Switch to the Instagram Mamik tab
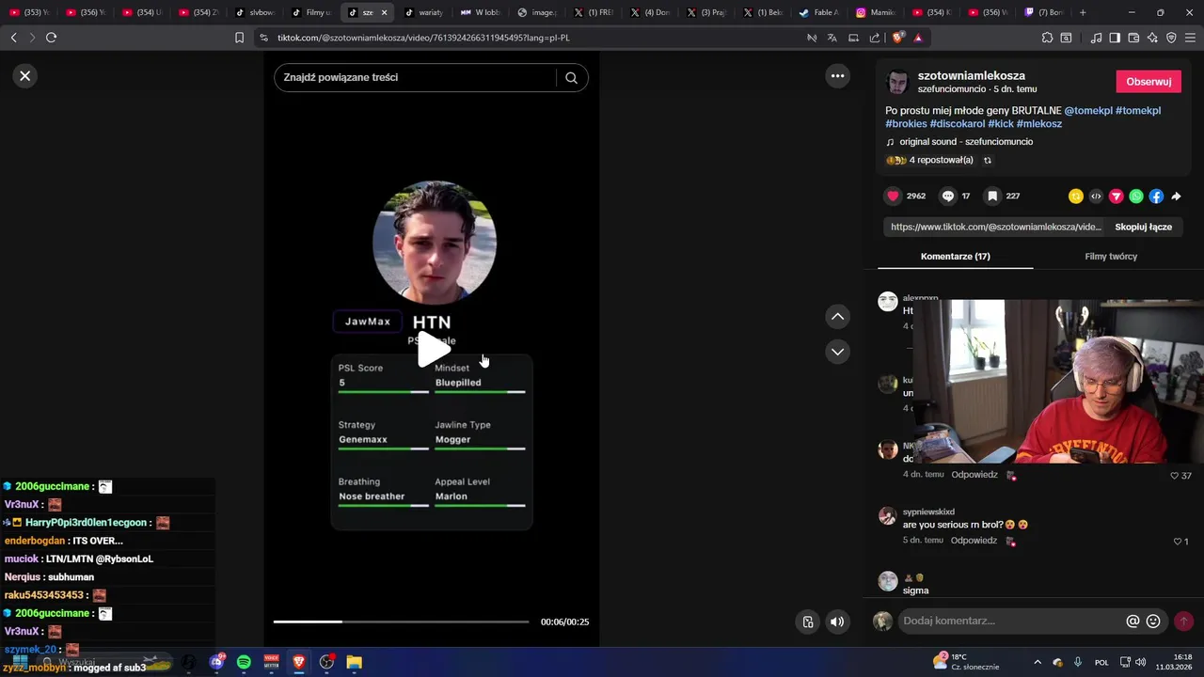Screen dimensions: 1204x677 coord(876,12)
